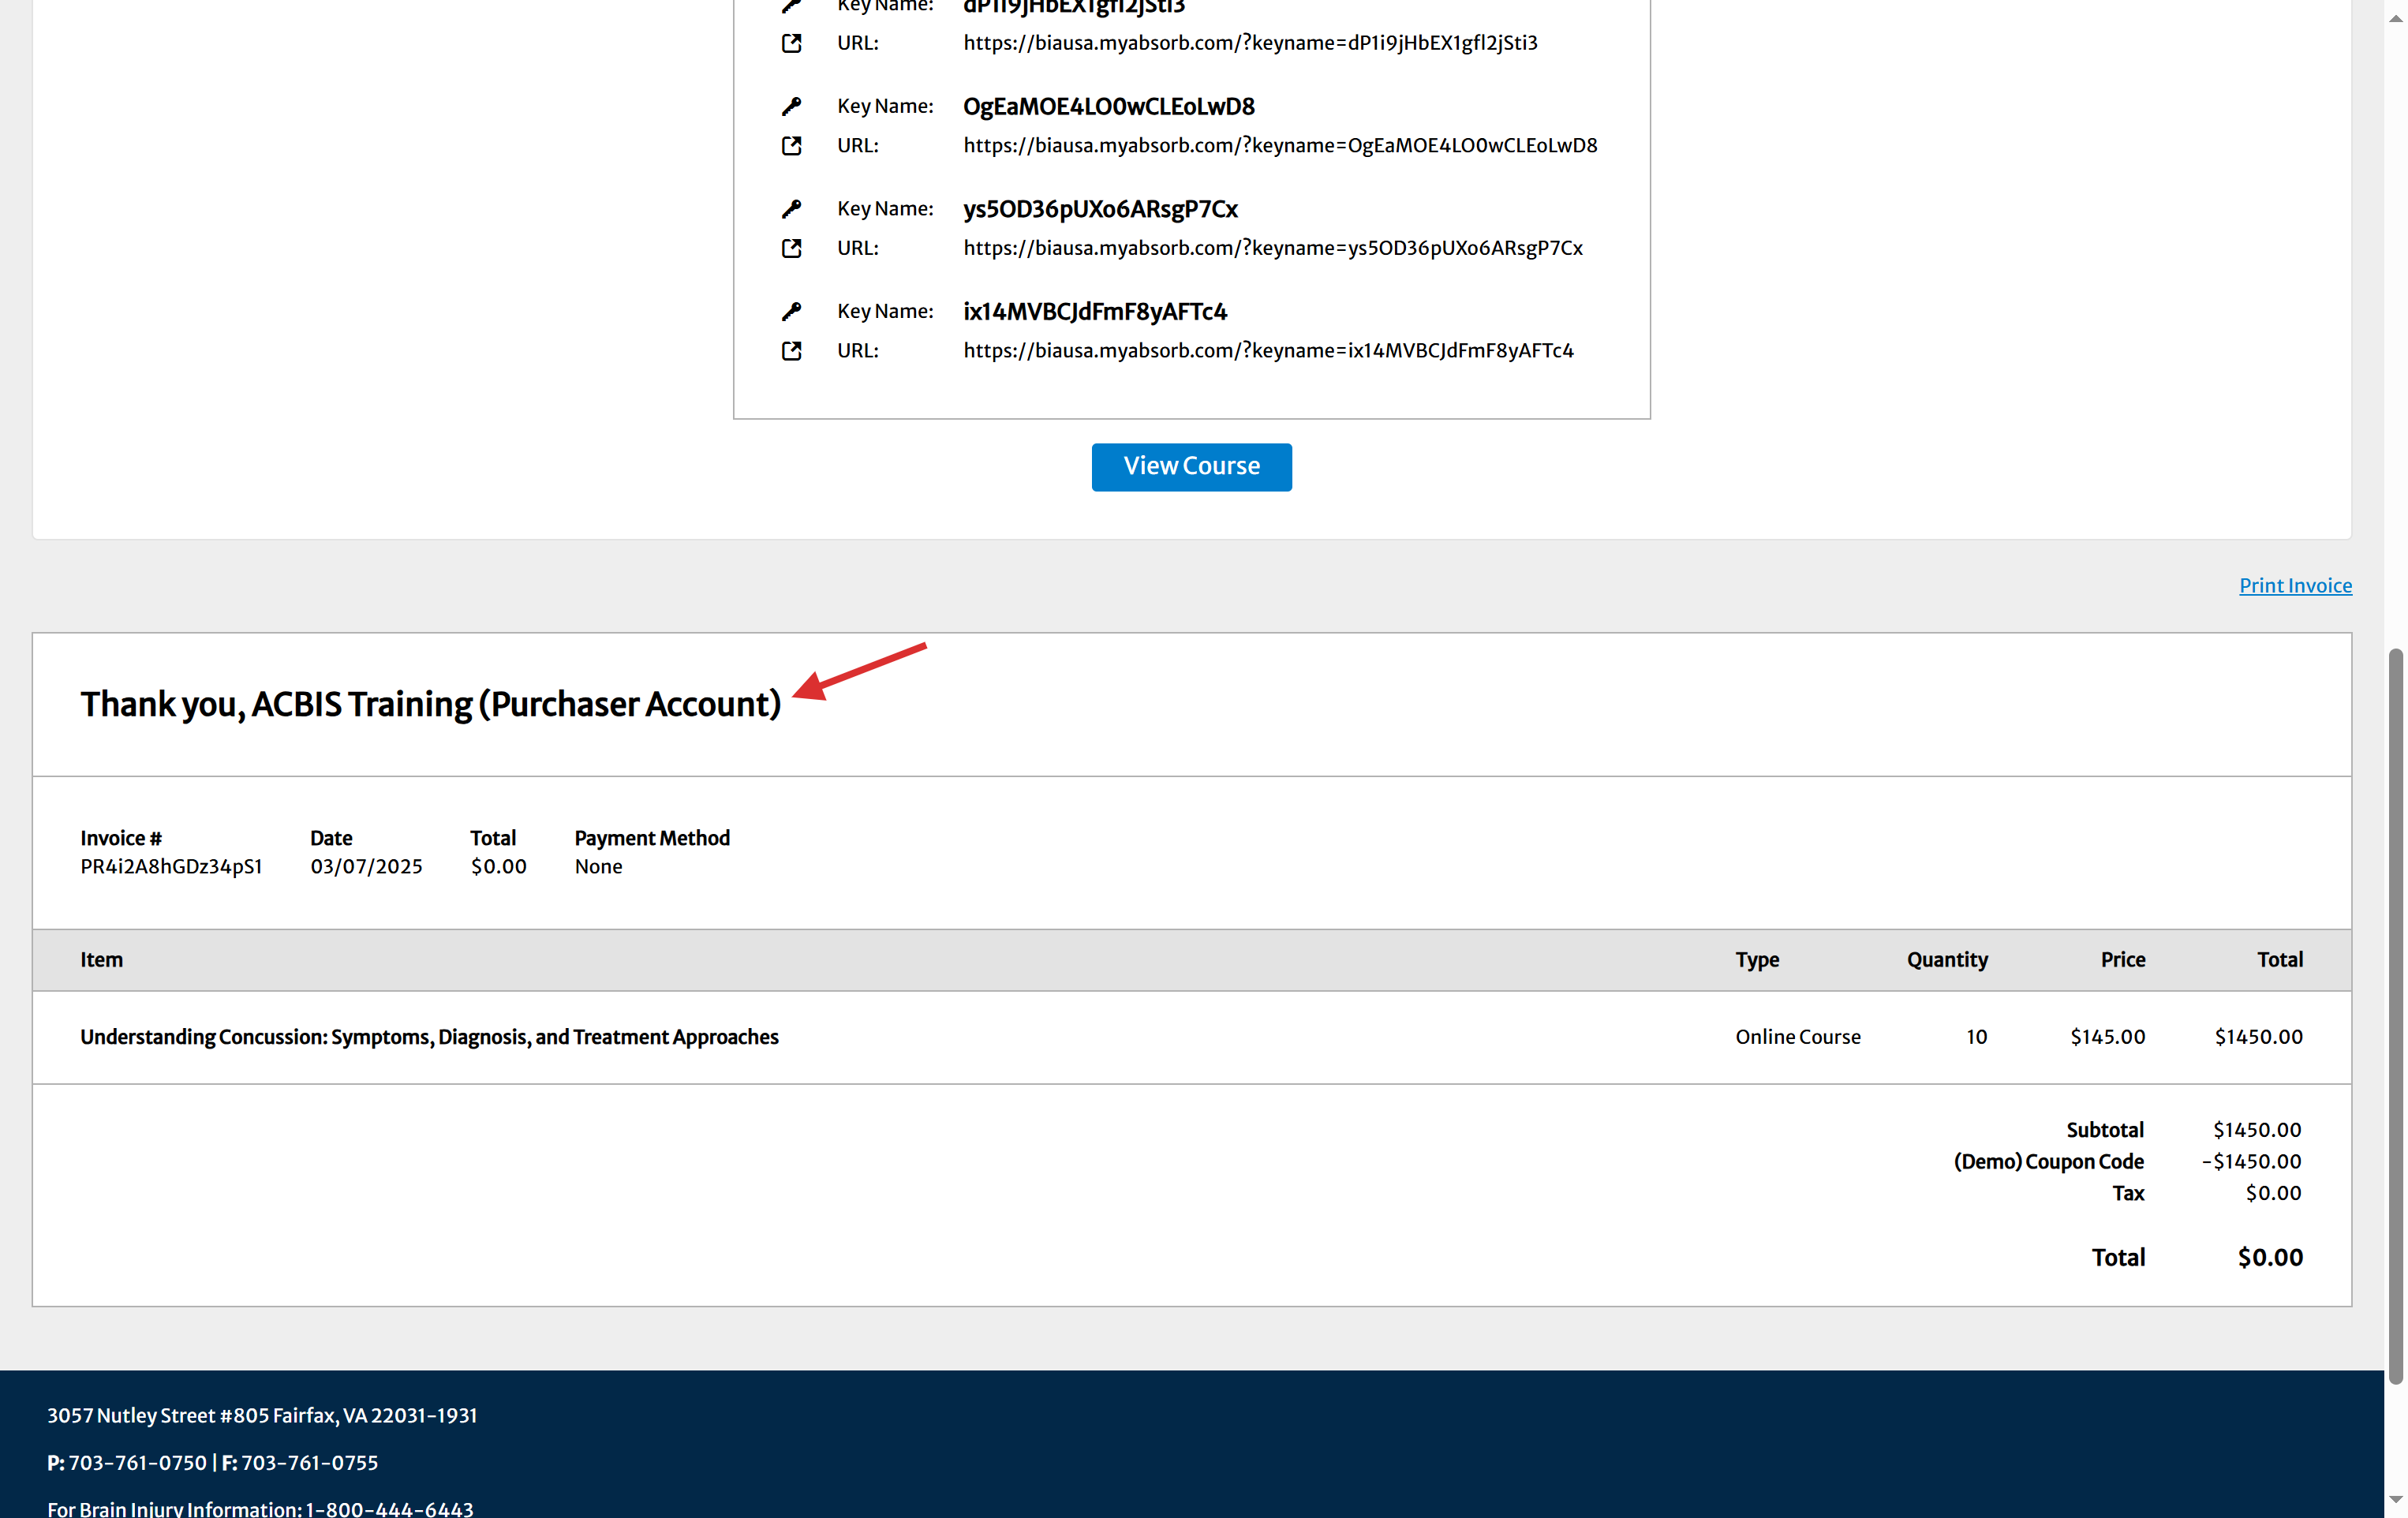Open URL ending keyname=ys5OD36pUXo6ARsgP7Cx
This screenshot has height=1518, width=2408.
click(x=1273, y=248)
